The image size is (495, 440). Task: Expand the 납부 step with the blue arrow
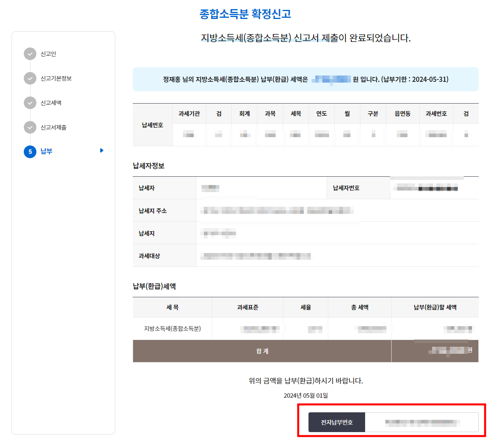[101, 151]
